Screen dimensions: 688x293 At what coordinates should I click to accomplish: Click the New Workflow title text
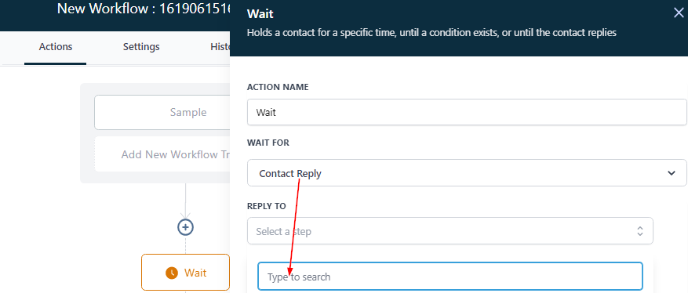[x=144, y=9]
